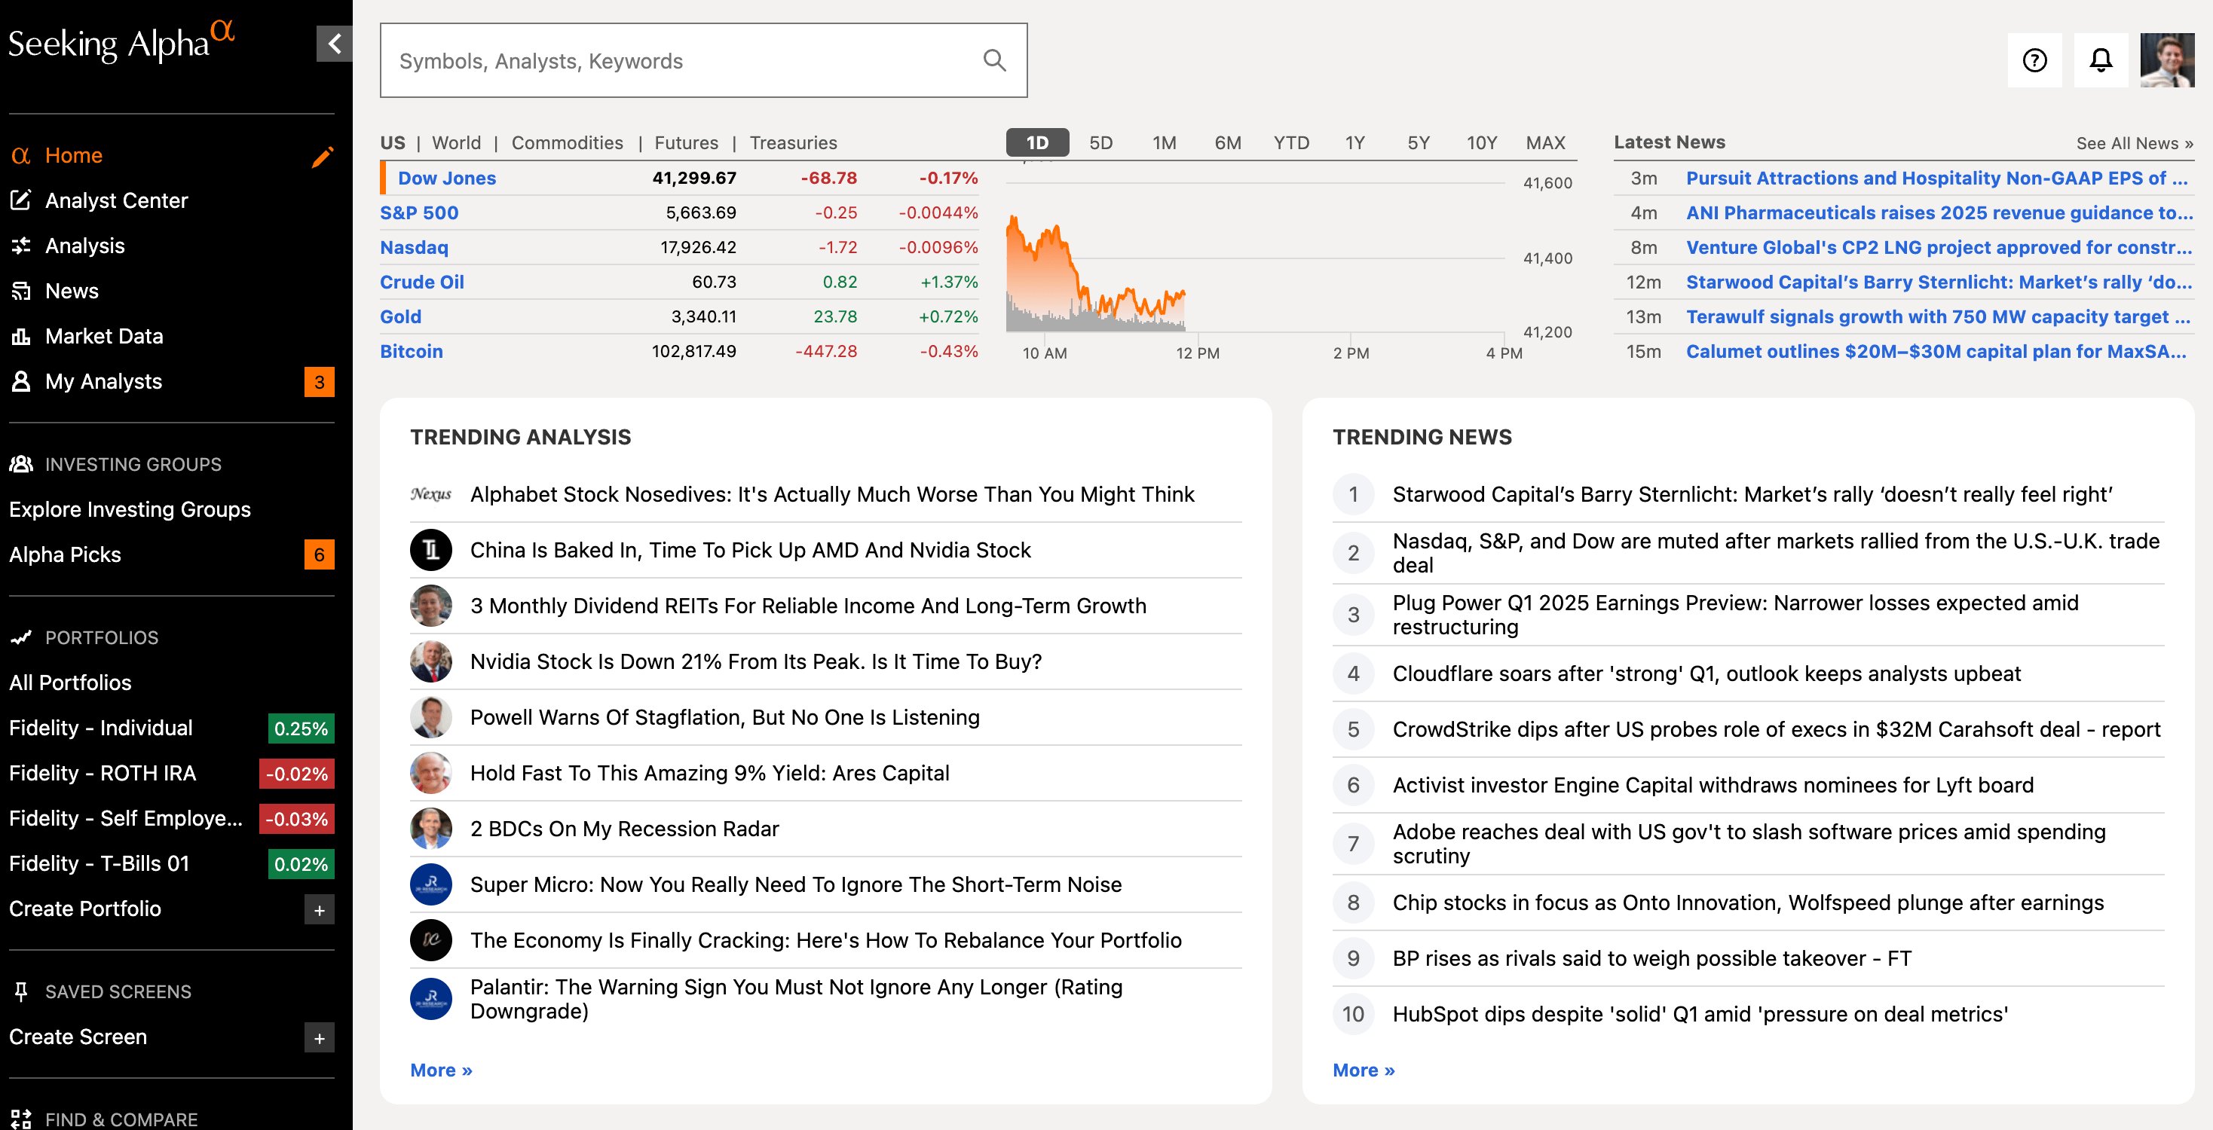Open Powell Warns Of Stagflation article

(724, 717)
